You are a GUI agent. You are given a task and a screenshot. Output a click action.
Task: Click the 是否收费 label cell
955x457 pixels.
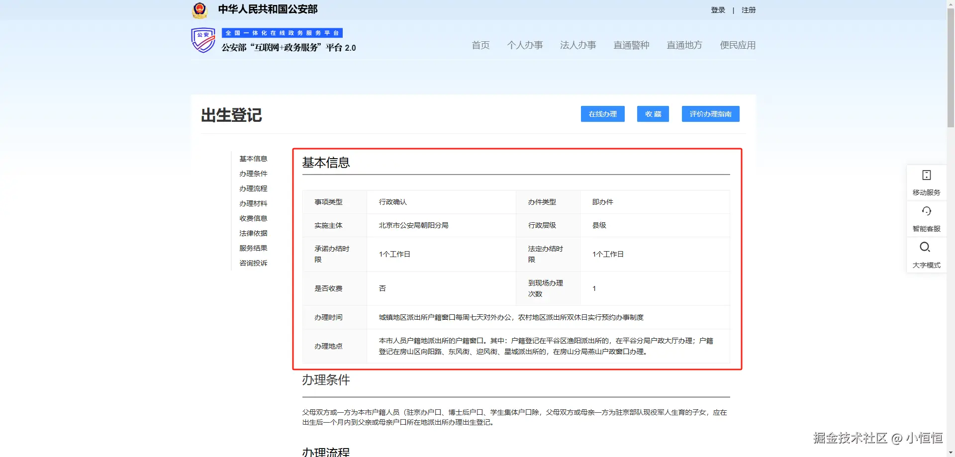click(x=335, y=288)
